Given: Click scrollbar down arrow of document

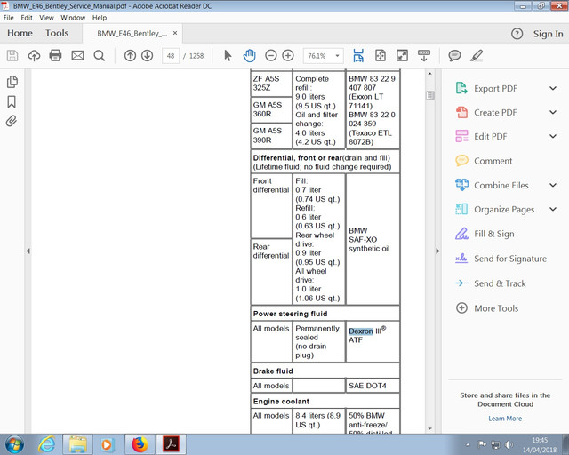Looking at the screenshot, I should point(430,429).
